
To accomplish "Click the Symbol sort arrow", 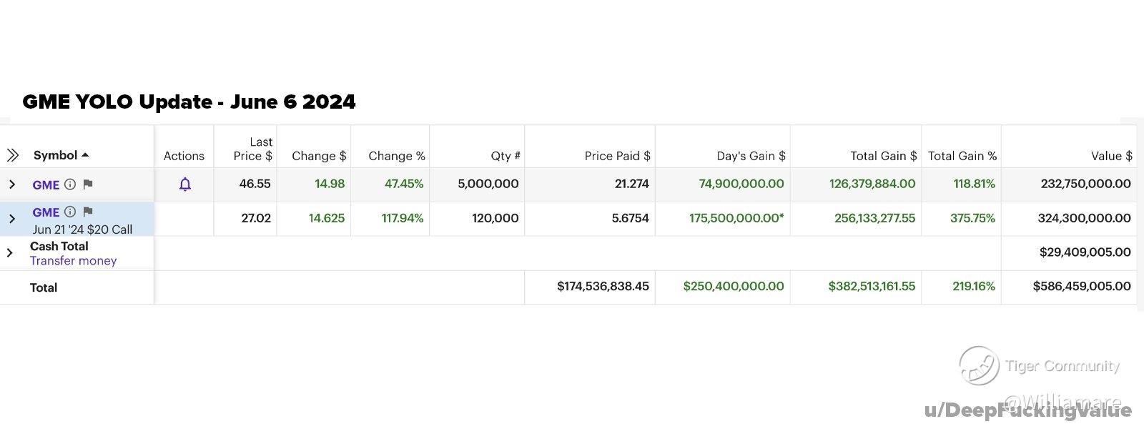I will coord(85,155).
